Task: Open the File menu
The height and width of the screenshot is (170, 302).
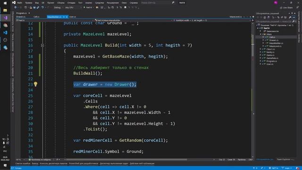Action: (x=19, y=3)
